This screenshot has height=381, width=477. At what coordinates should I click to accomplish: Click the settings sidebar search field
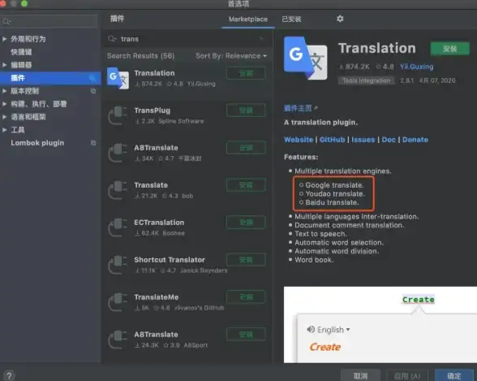click(x=49, y=21)
